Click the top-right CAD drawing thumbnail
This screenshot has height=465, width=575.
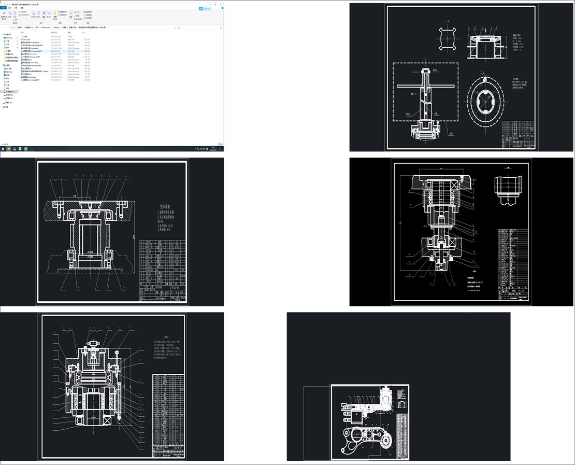tap(462, 77)
